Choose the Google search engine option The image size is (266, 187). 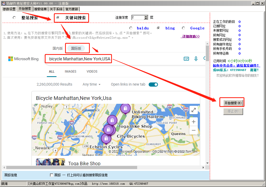183,28
